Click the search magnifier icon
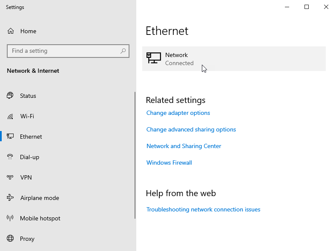The image size is (336, 251). click(x=123, y=51)
